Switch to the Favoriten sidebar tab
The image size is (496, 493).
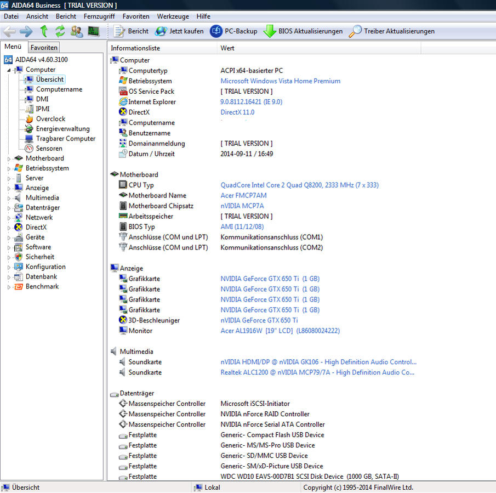point(44,48)
